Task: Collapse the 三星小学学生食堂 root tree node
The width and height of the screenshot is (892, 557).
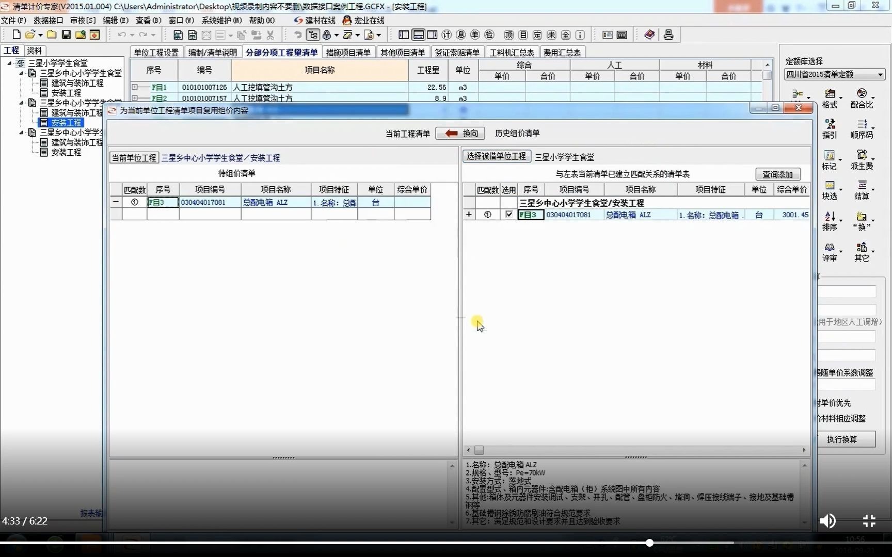Action: pyautogui.click(x=9, y=63)
